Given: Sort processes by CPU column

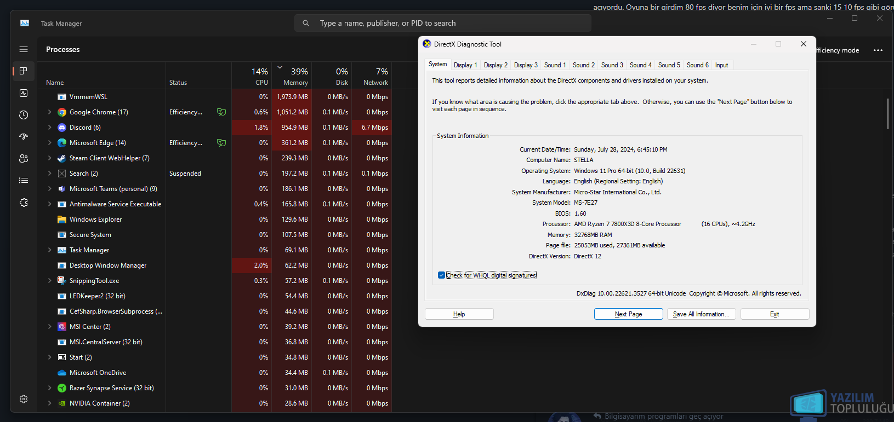Looking at the screenshot, I should tap(252, 76).
